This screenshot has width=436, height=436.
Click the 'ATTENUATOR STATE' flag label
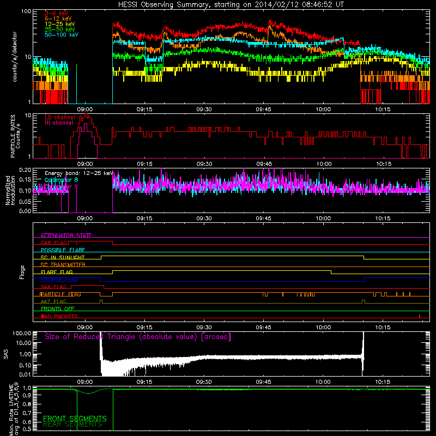(66, 235)
